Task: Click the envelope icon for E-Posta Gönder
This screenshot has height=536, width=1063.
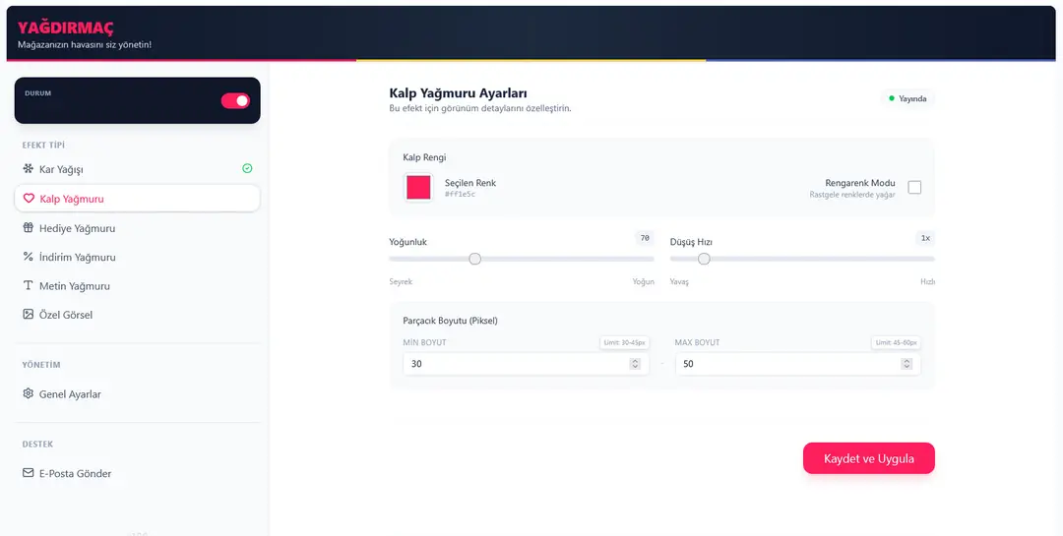Action: (x=29, y=473)
